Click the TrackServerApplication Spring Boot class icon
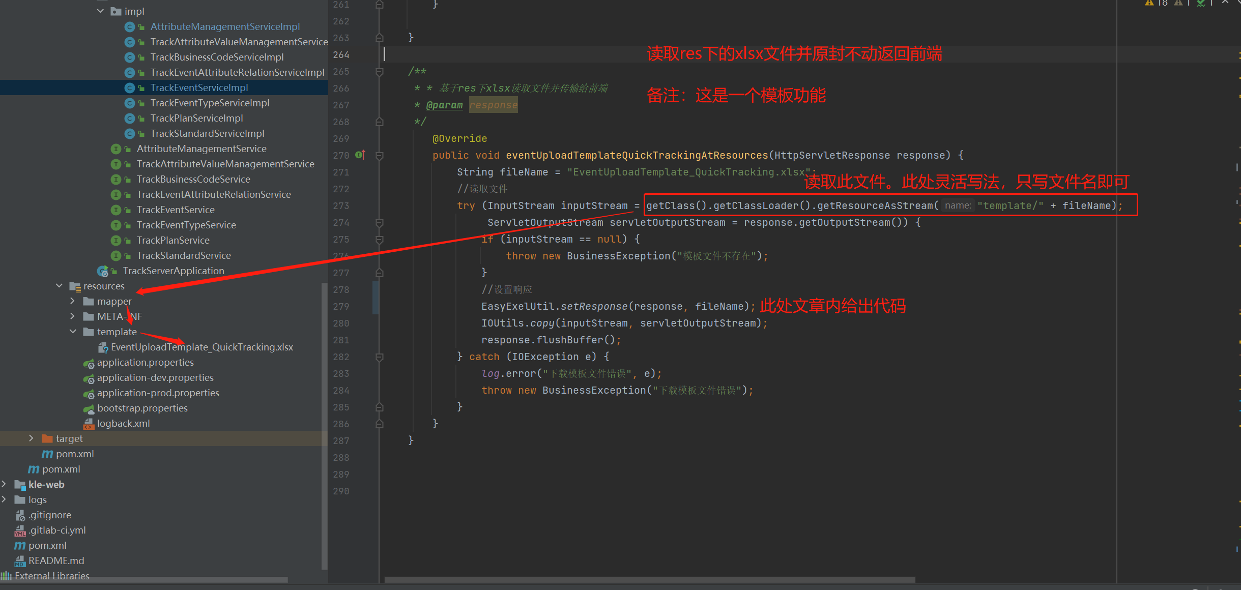Viewport: 1241px width, 590px height. pyautogui.click(x=103, y=271)
